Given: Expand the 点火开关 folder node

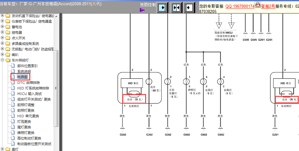Looking at the screenshot, I should [x=2, y=38].
